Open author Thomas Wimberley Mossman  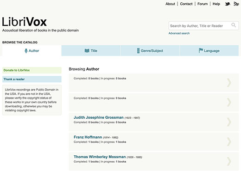pyautogui.click(x=100, y=157)
